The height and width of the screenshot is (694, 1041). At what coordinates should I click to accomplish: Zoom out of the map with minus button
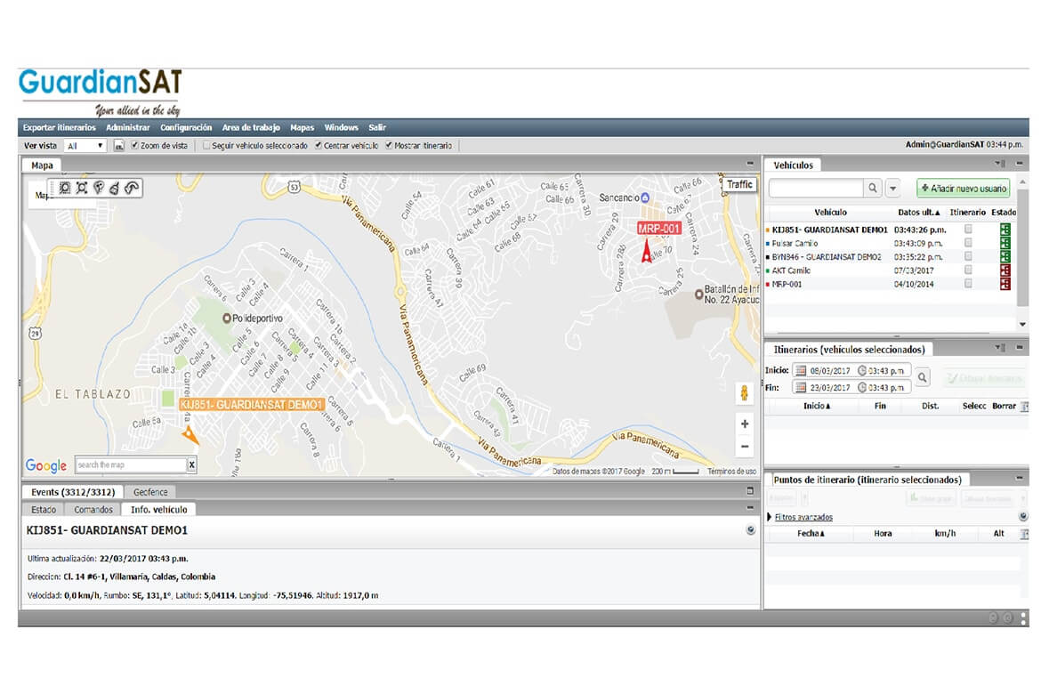coord(745,447)
